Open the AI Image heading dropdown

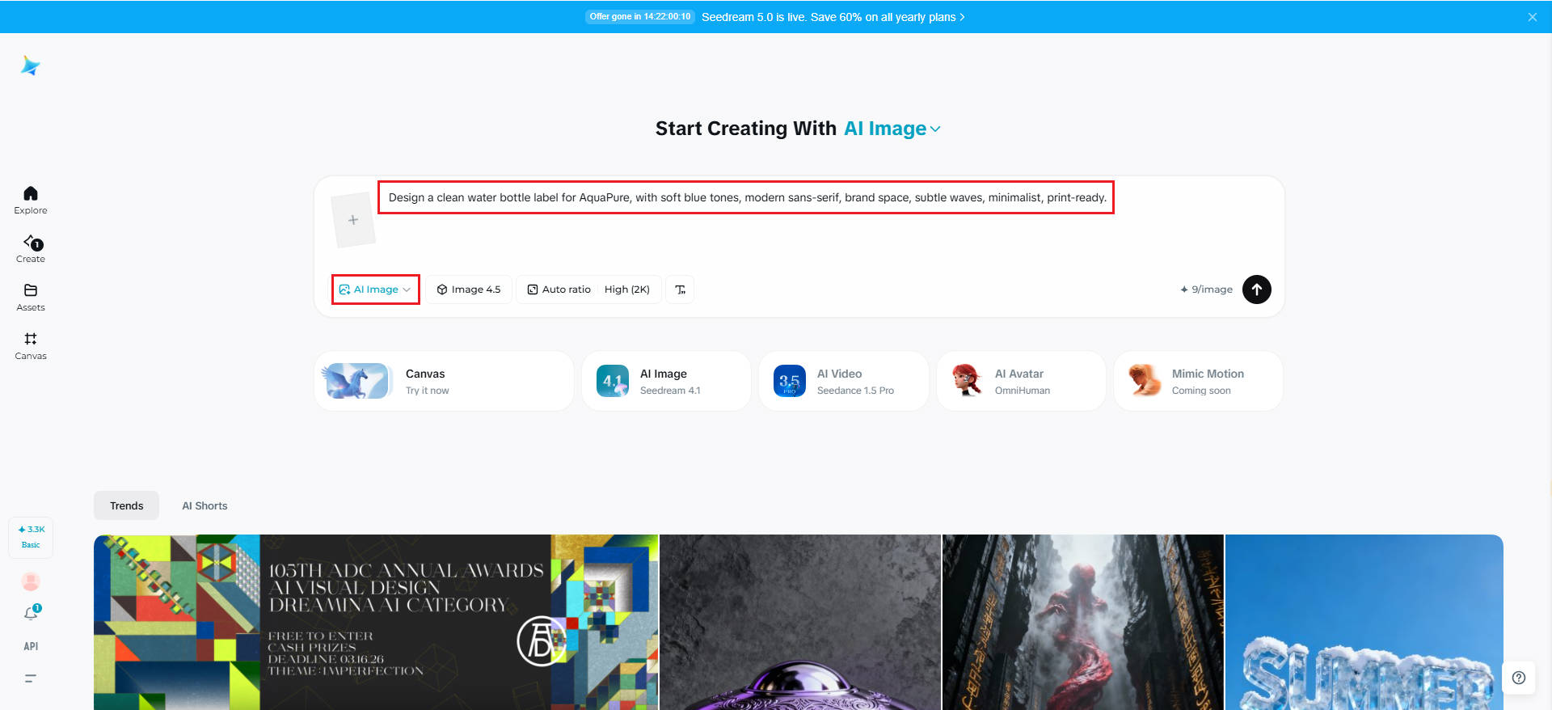click(x=892, y=129)
